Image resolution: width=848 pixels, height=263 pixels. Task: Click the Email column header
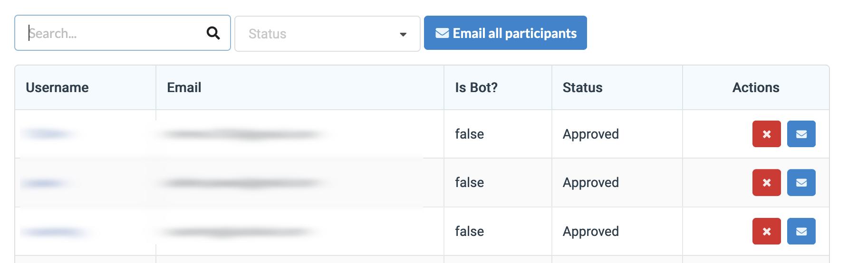(x=184, y=87)
